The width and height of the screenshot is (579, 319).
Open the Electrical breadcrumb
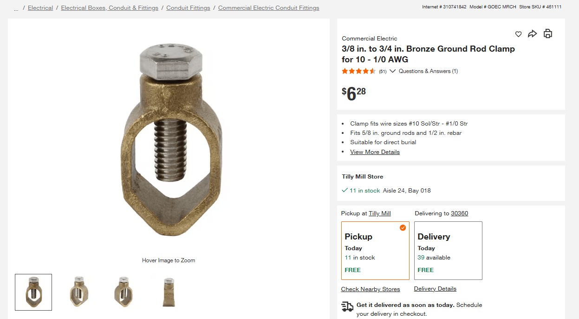(40, 8)
